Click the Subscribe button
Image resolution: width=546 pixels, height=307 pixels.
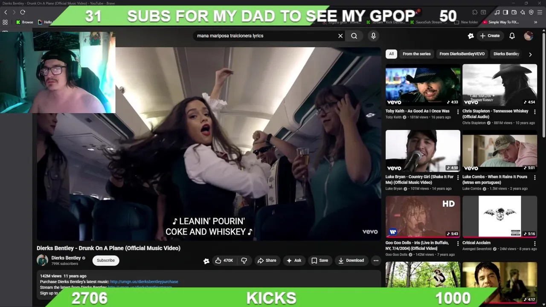point(106,261)
